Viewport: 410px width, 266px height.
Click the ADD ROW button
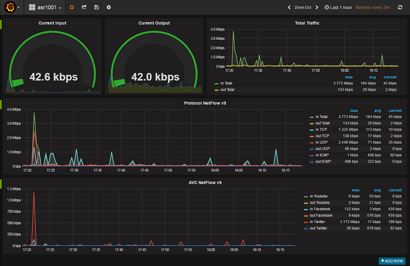(392, 261)
